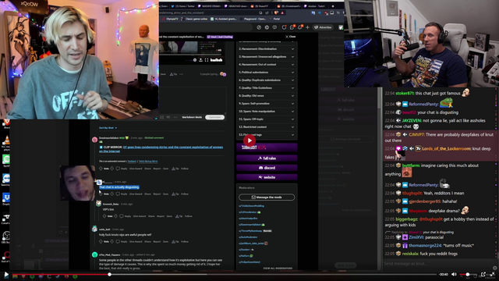
Task: Click settings gear in embedded Twitch clip
Action: (x=195, y=60)
